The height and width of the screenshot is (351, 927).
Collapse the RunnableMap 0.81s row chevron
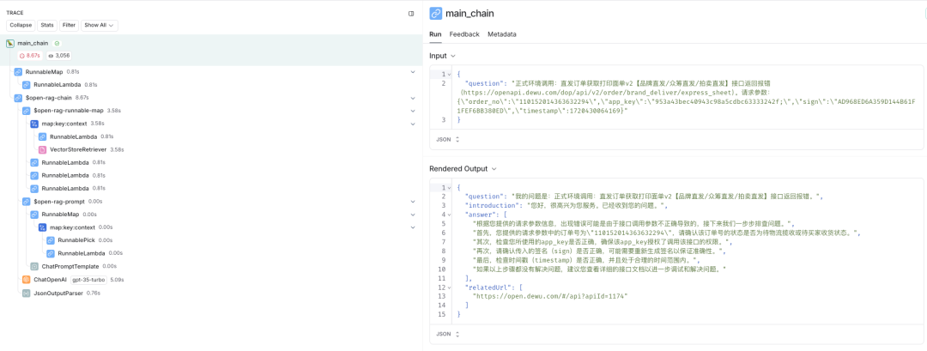(413, 71)
